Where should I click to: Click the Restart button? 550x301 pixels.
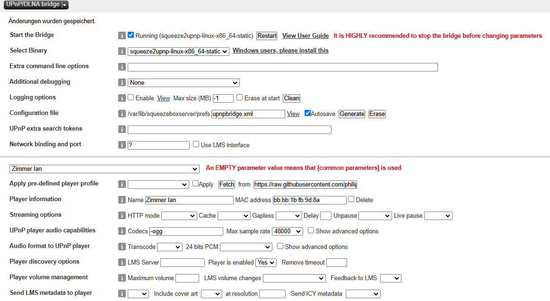[267, 36]
